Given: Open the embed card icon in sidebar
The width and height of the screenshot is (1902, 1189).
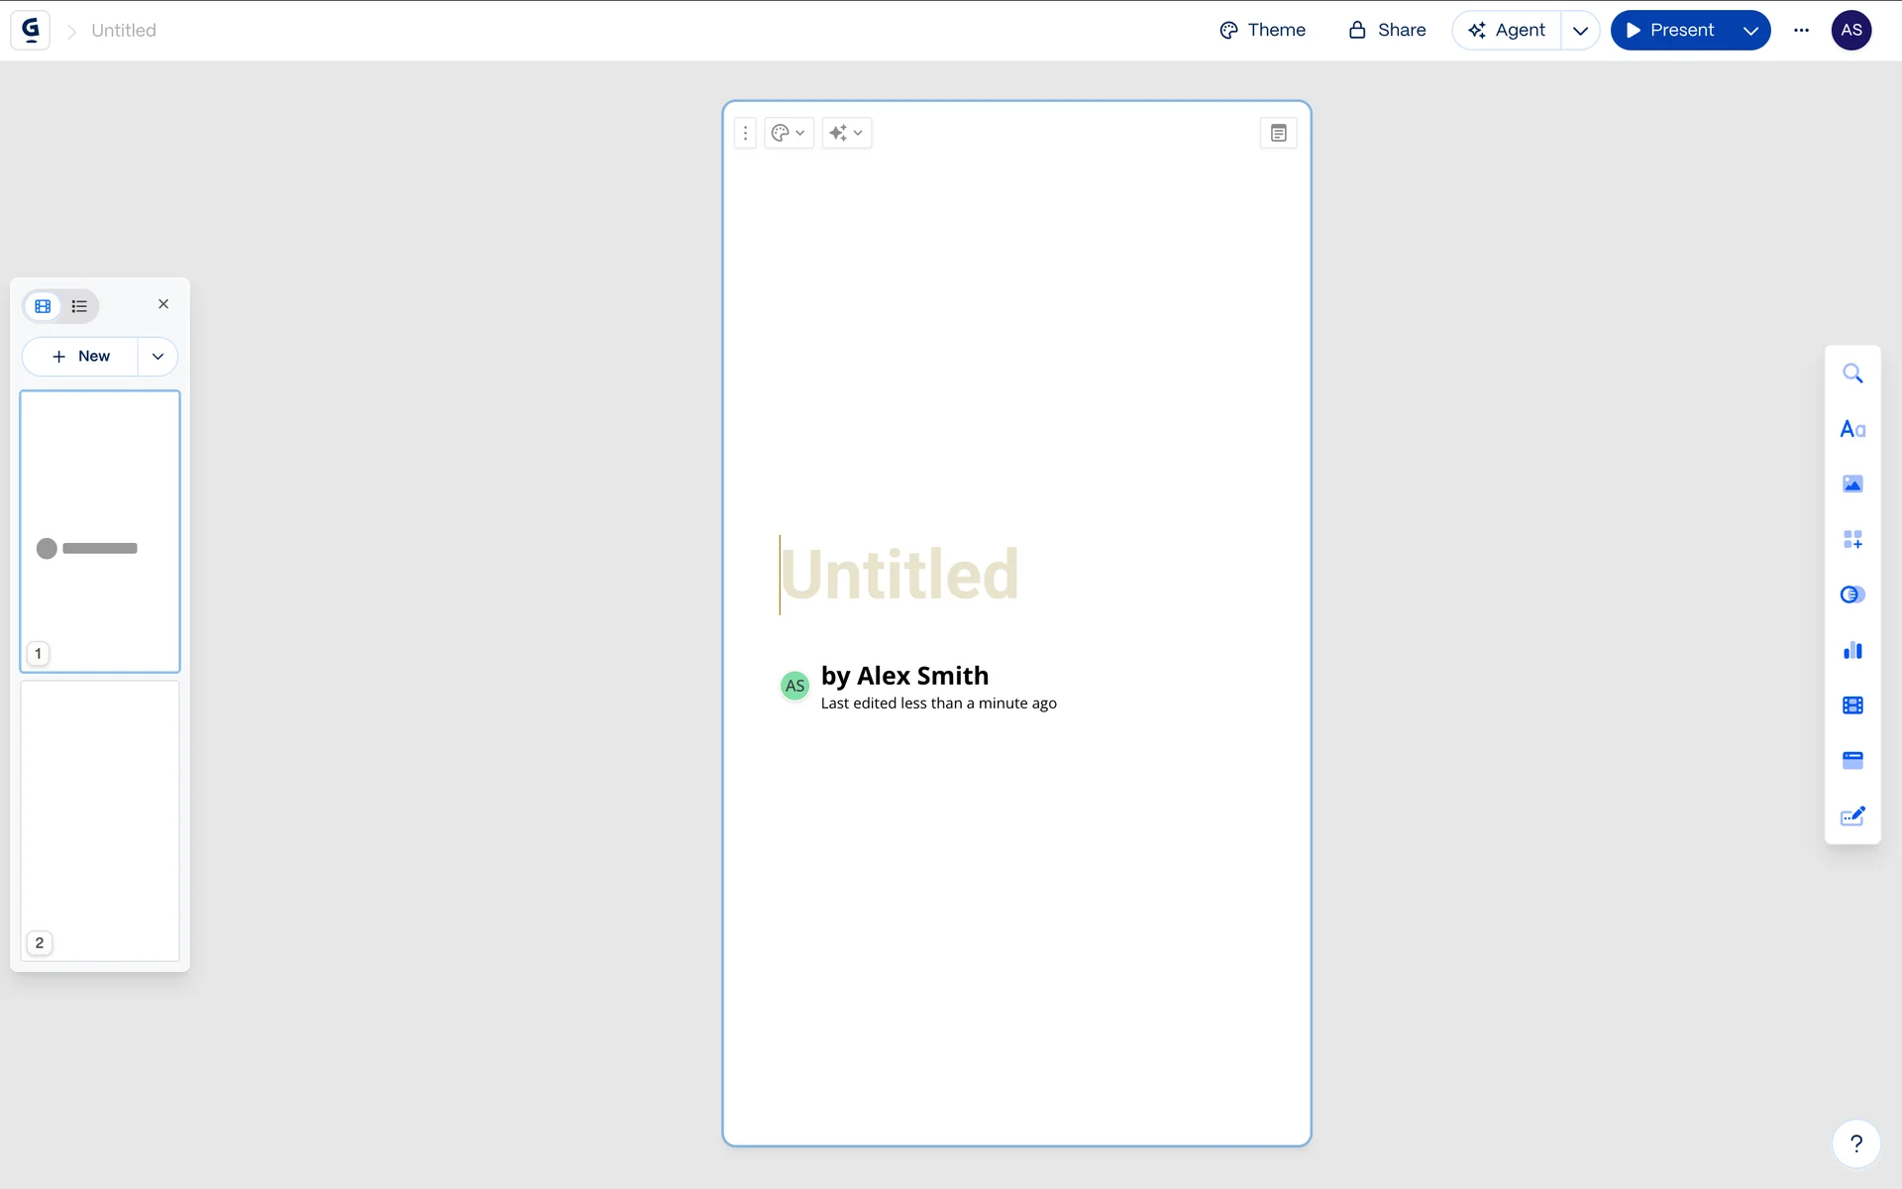Looking at the screenshot, I should click(1852, 761).
